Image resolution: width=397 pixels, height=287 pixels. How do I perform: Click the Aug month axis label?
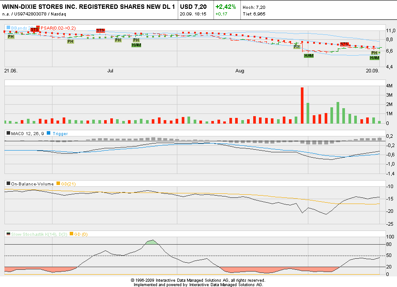[x=240, y=71]
